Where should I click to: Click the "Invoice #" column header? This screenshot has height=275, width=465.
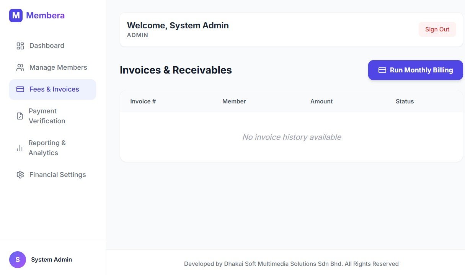(x=143, y=101)
